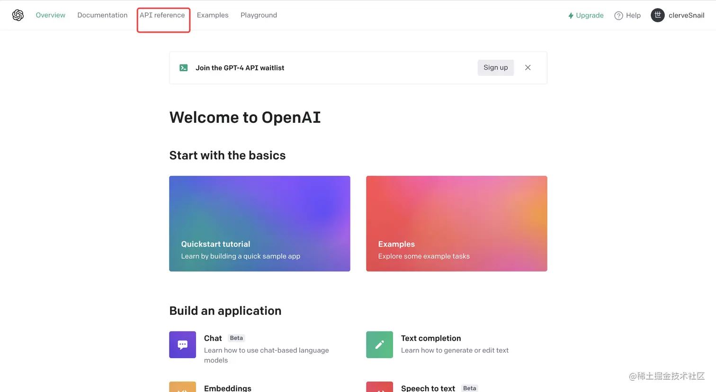716x392 pixels.
Task: Open the API reference tab
Action: (x=162, y=15)
